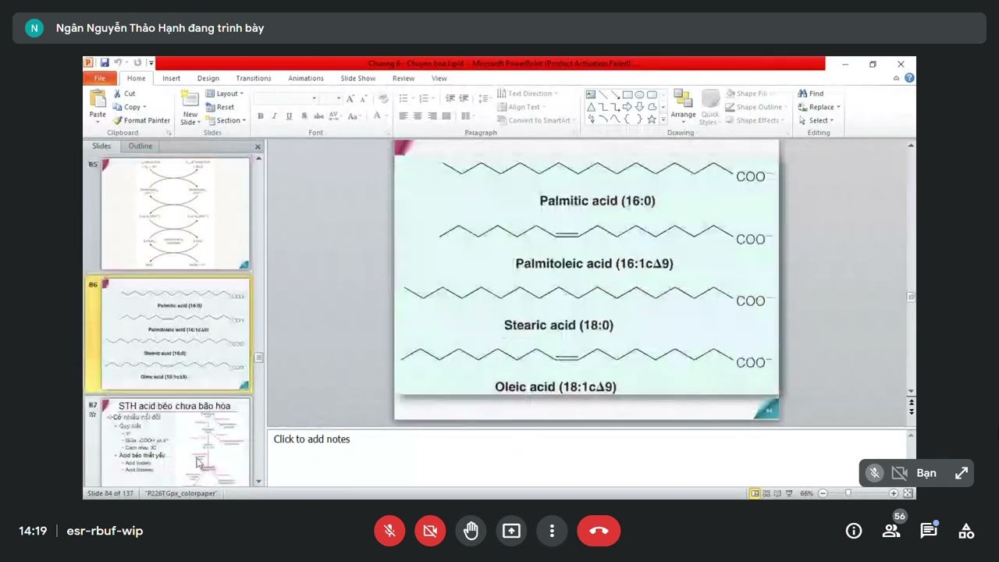Reset the slide layout
Viewport: 999px width, 562px height.
220,107
